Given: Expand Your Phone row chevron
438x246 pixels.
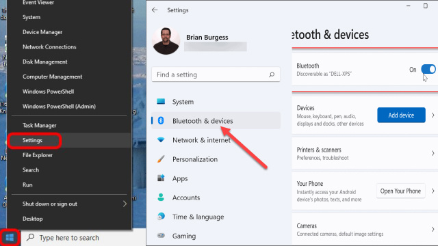Looking at the screenshot, I should tap(433, 191).
